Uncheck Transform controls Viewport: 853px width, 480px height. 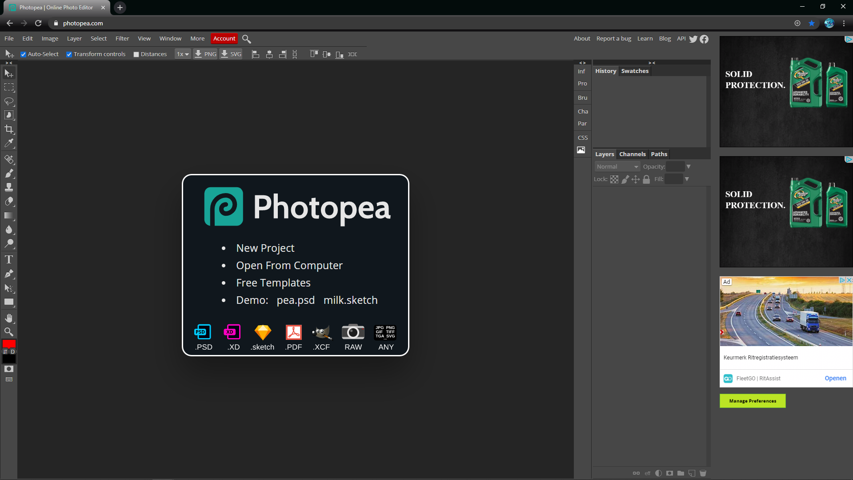coord(69,54)
